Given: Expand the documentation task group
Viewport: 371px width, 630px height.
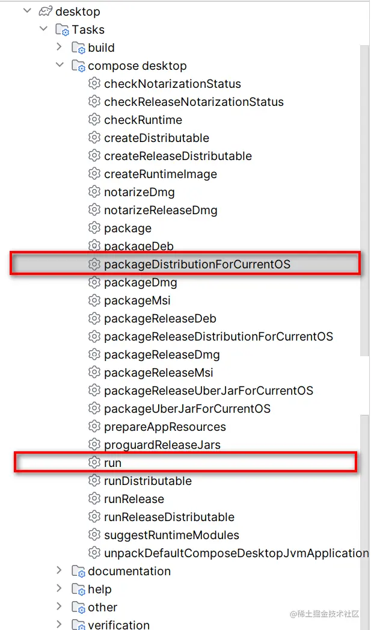Looking at the screenshot, I should point(60,570).
